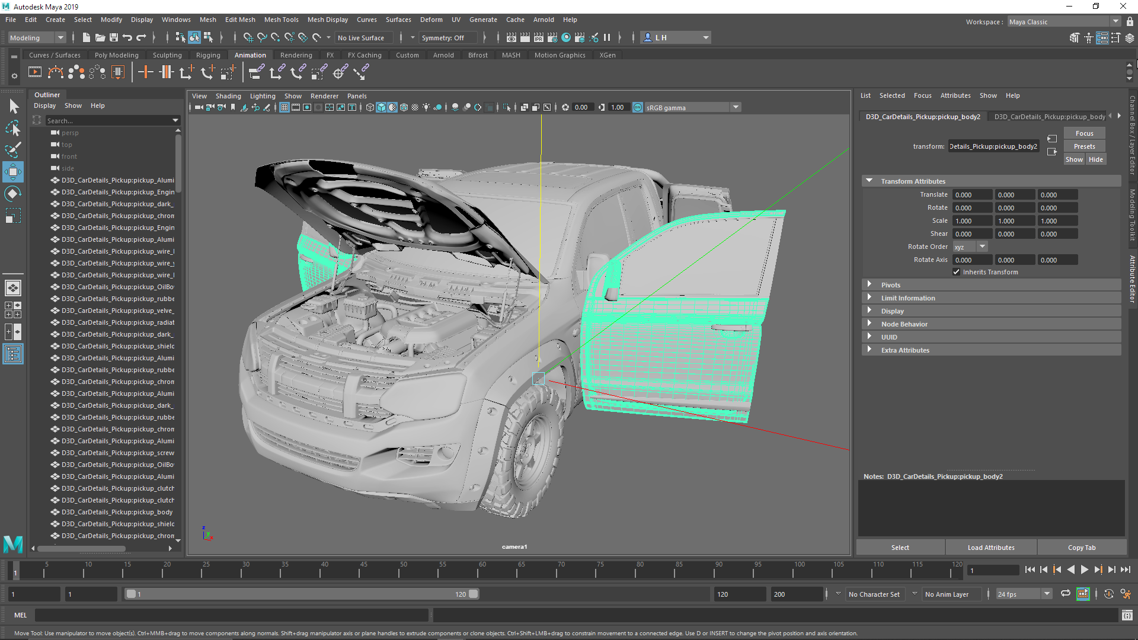
Task: Activate the Paint Selection tool
Action: tap(13, 150)
